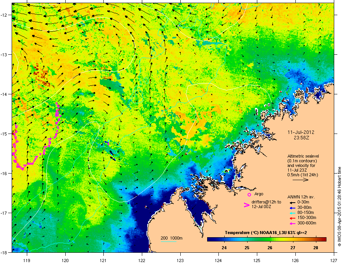The height and width of the screenshot is (264, 342).
Task: Click the blue 30-80m arrow legend symbol
Action: tap(293, 208)
